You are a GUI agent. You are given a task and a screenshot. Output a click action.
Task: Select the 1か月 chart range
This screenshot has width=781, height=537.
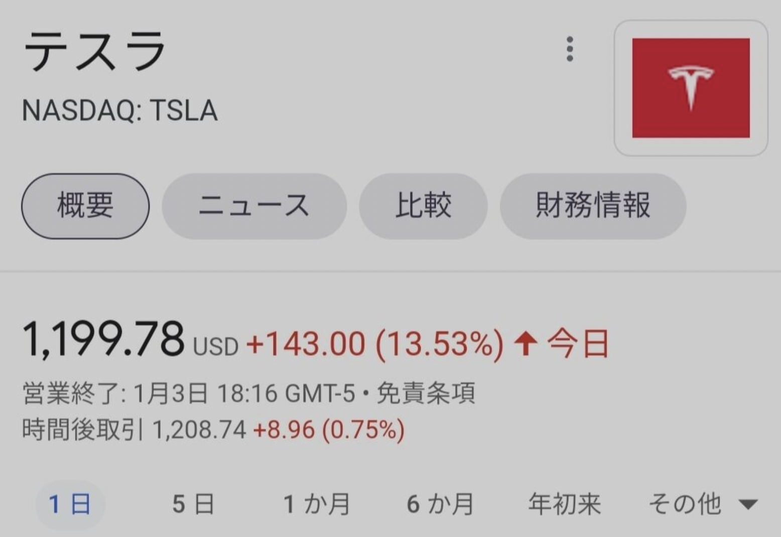(316, 504)
